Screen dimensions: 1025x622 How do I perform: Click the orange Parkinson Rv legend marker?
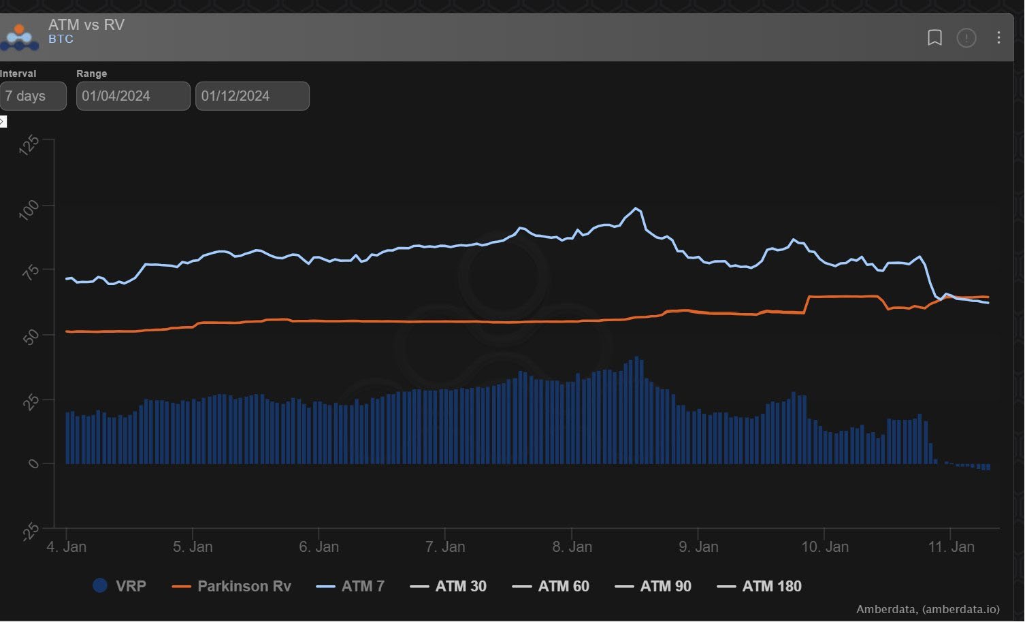(x=181, y=586)
